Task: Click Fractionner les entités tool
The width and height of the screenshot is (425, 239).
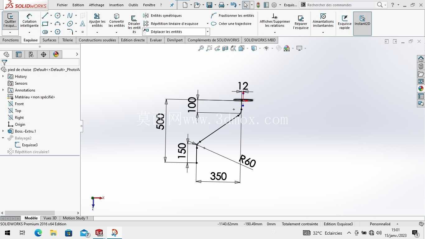Action: pyautogui.click(x=232, y=16)
